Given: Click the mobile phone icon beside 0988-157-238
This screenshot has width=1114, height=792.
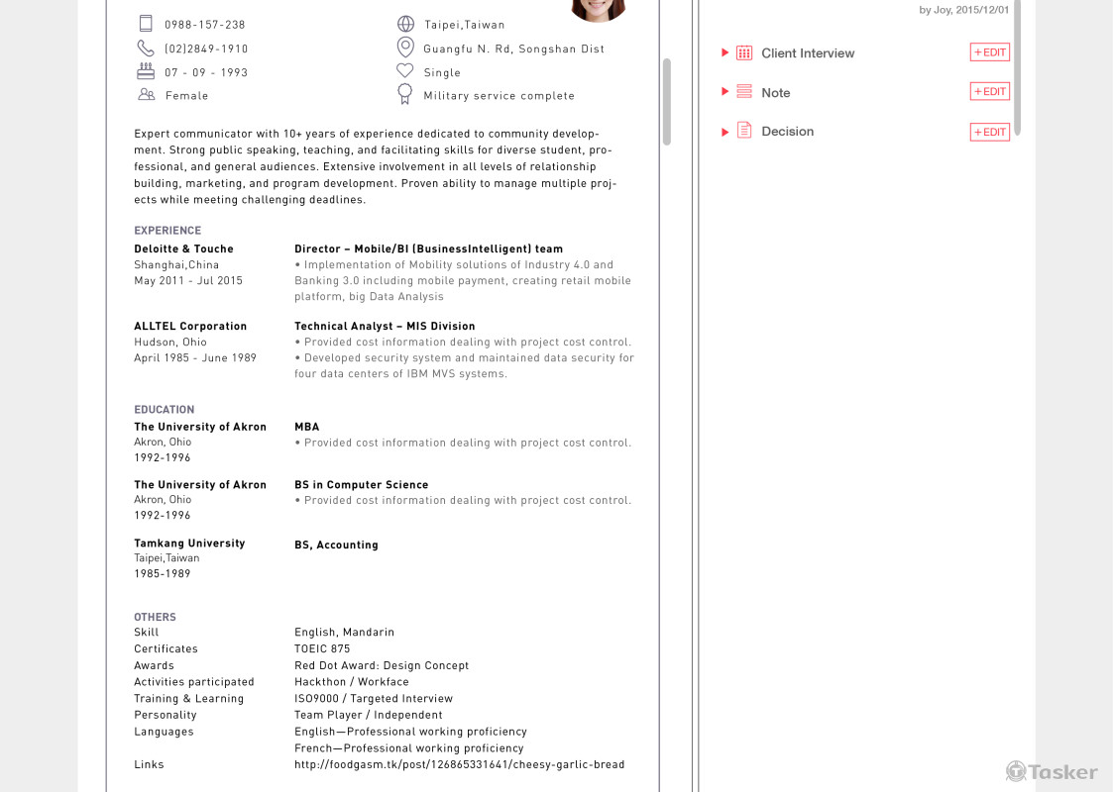Looking at the screenshot, I should 146,24.
